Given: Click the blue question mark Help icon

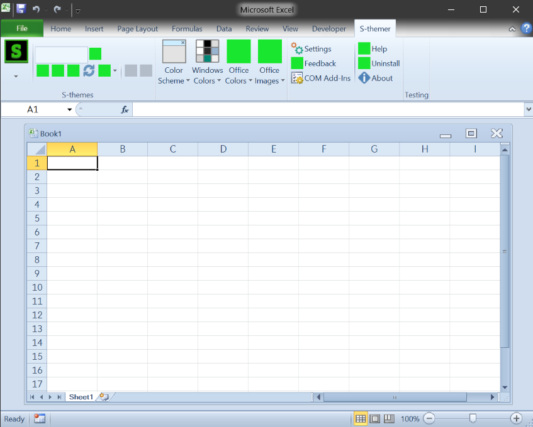Looking at the screenshot, I should pos(527,28).
